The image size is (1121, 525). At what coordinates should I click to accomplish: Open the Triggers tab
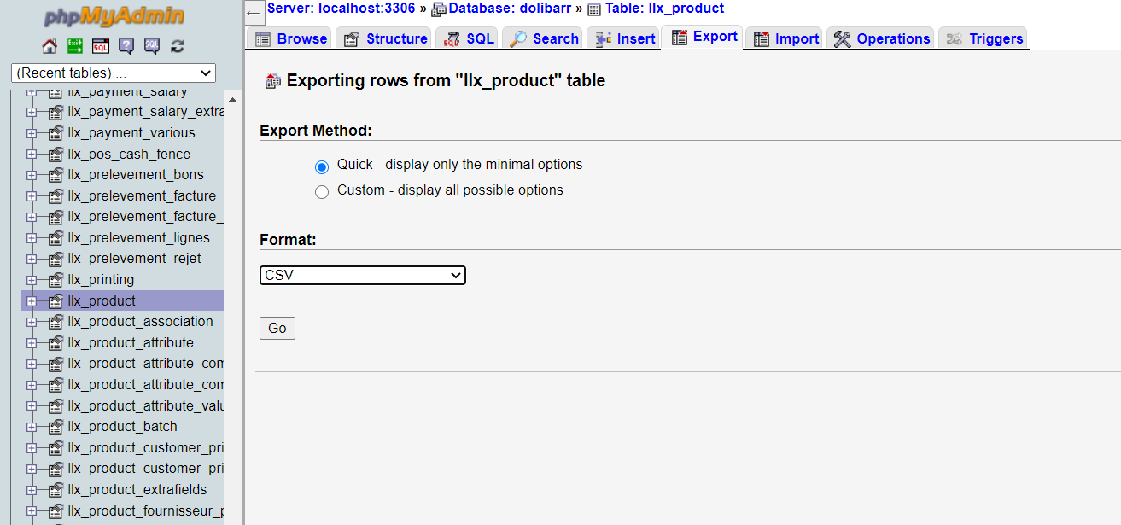tap(984, 38)
